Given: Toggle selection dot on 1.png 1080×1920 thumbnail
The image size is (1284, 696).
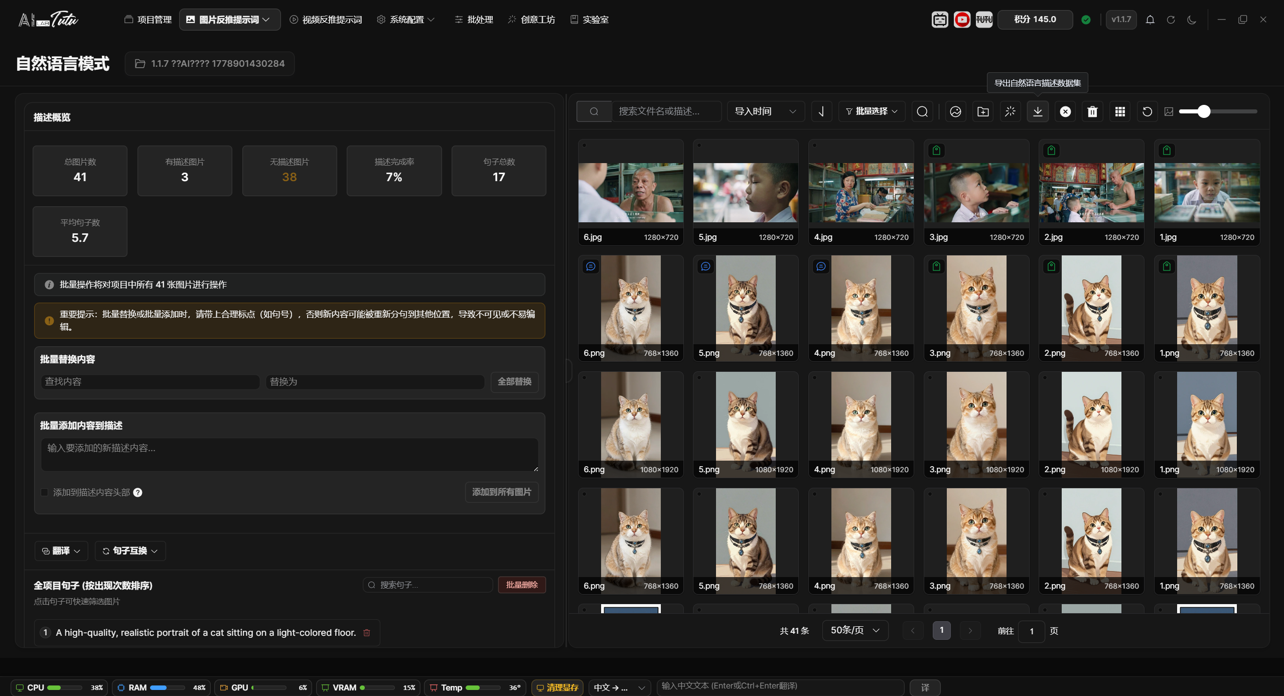Looking at the screenshot, I should pyautogui.click(x=1161, y=378).
